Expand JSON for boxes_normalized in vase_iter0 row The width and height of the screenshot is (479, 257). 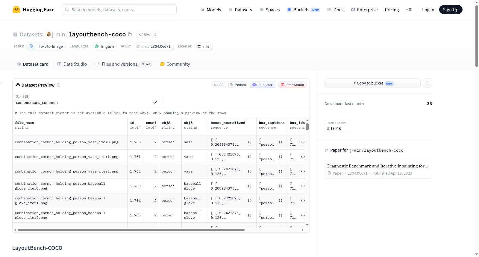click(x=250, y=142)
